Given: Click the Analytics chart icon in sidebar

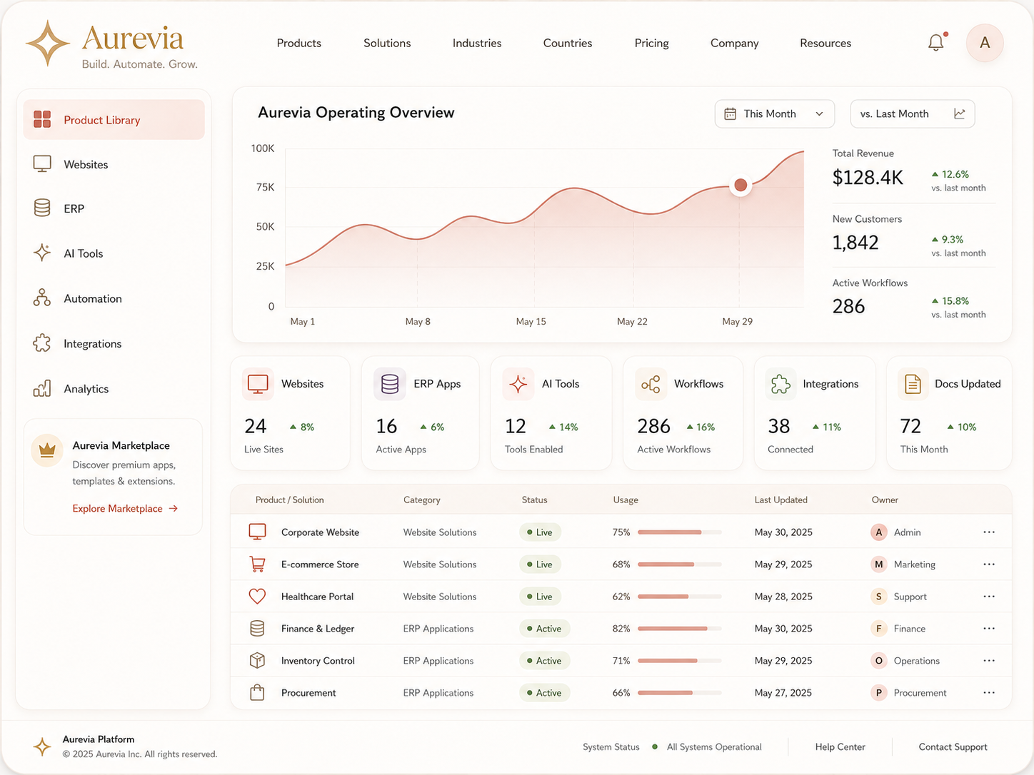Looking at the screenshot, I should click(x=42, y=388).
